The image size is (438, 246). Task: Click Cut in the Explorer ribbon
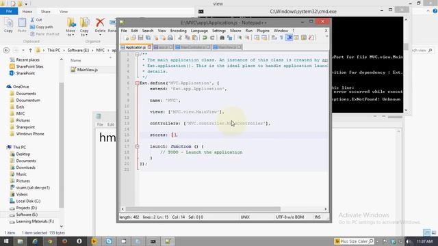pyautogui.click(x=36, y=20)
